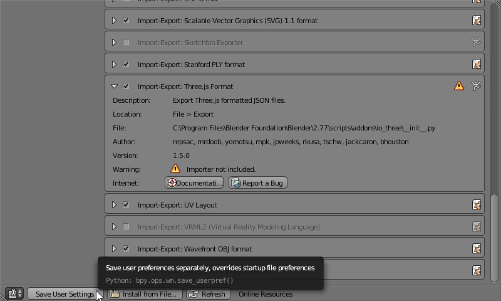
Task: Disable the Stanford PLY format checkbox
Action: 126,65
